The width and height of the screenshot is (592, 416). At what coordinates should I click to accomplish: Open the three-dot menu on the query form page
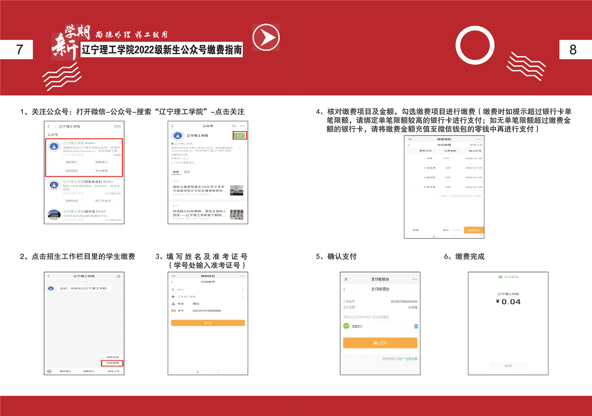[242, 276]
